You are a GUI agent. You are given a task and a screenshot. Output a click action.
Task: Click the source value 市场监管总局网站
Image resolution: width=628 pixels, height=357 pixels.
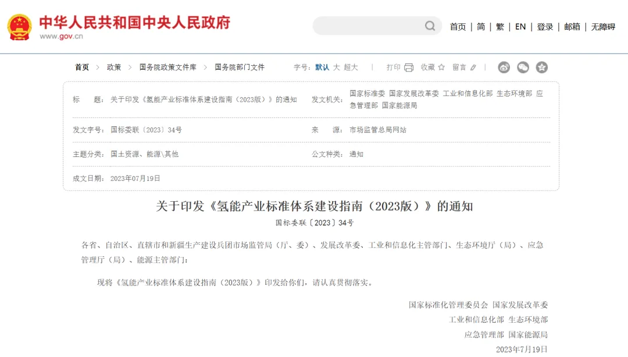(378, 130)
